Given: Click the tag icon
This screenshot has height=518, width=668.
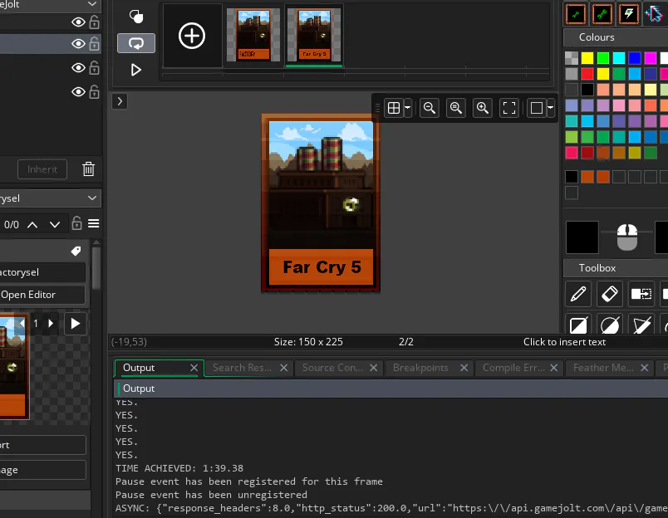Looking at the screenshot, I should pos(76,252).
